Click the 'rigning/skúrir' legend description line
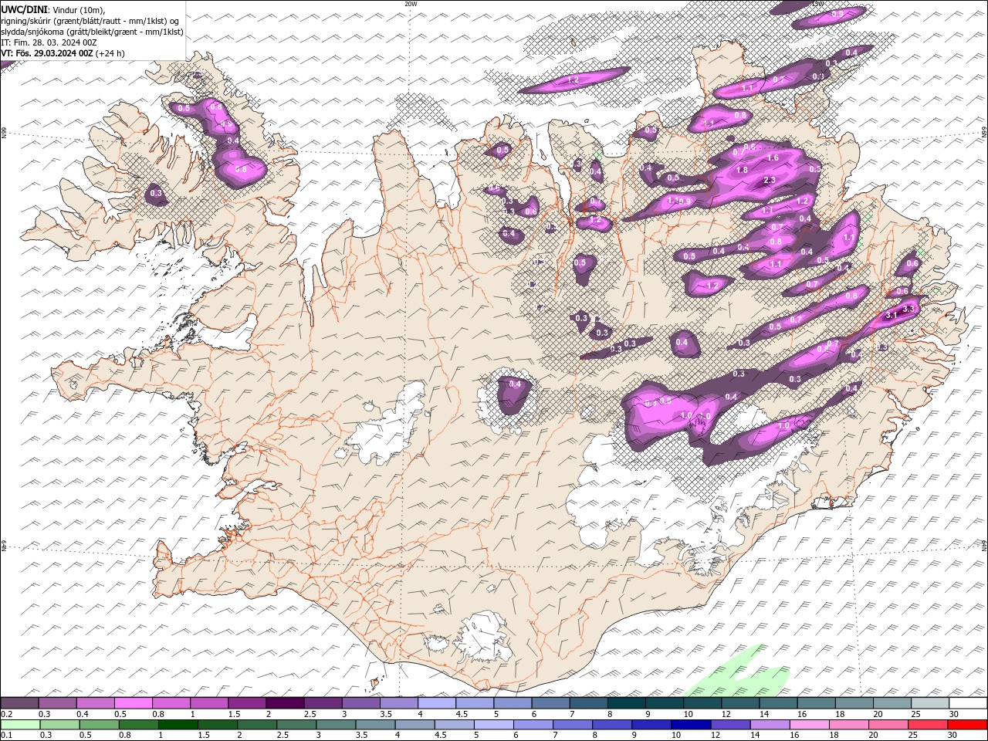The width and height of the screenshot is (988, 741). 90,21
